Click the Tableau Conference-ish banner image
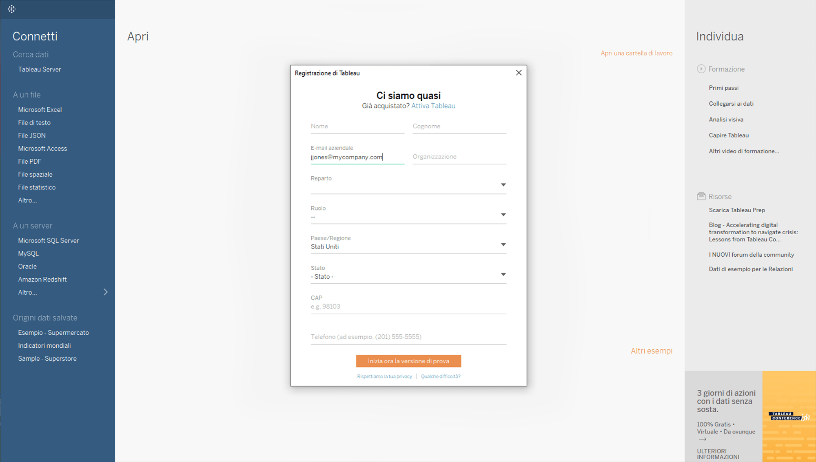The height and width of the screenshot is (462, 816). point(789,416)
